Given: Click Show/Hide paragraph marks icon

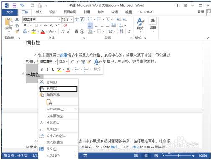Looking at the screenshot, I should coord(130,31).
